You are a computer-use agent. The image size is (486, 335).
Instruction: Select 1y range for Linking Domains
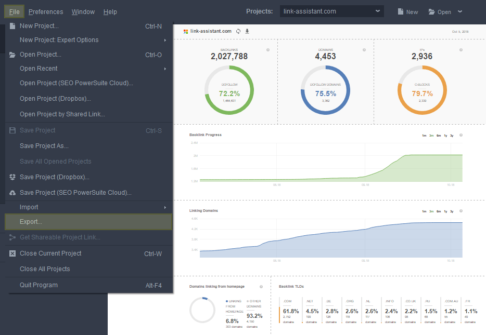coord(445,211)
